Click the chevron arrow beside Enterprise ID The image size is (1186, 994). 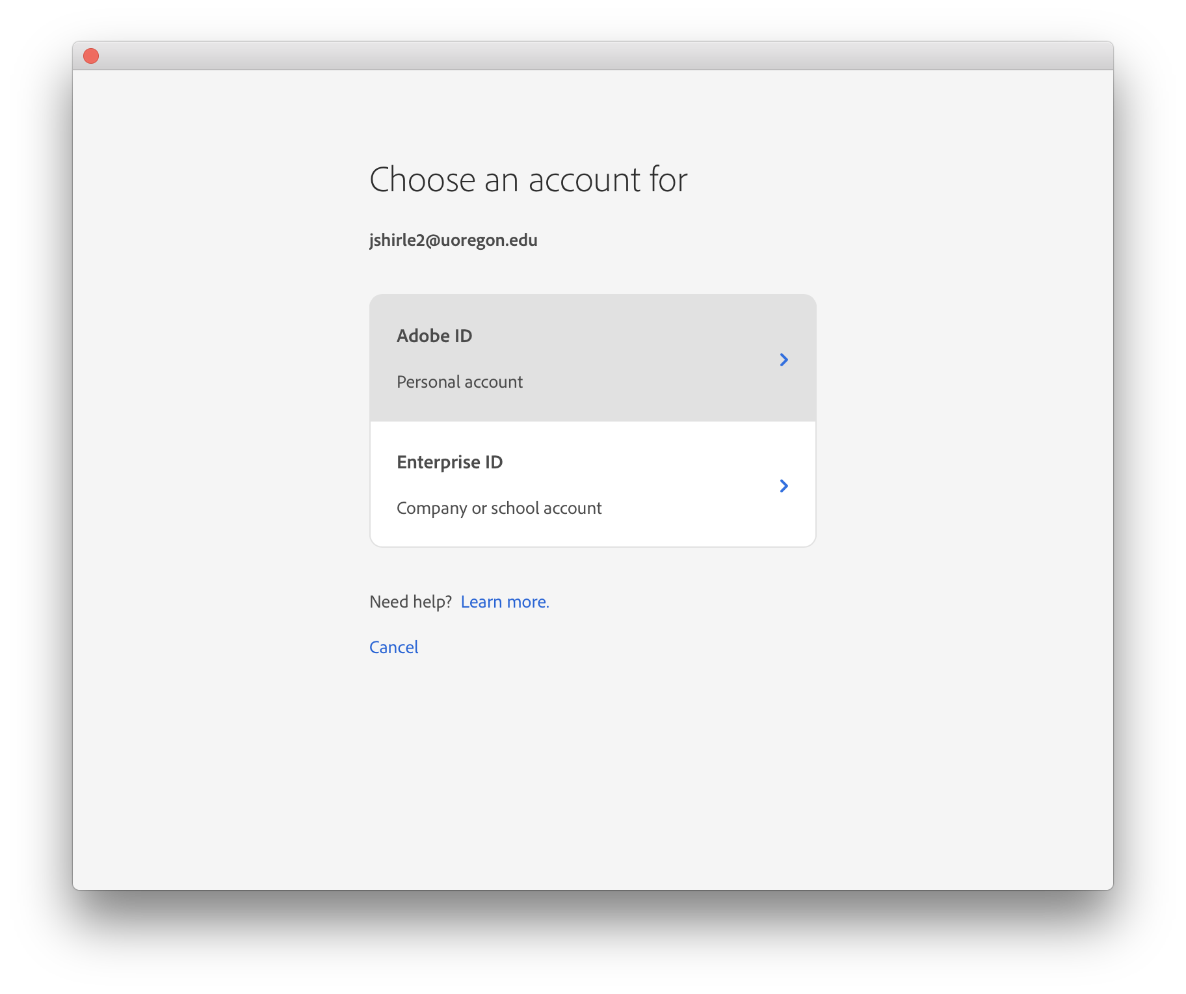(784, 486)
